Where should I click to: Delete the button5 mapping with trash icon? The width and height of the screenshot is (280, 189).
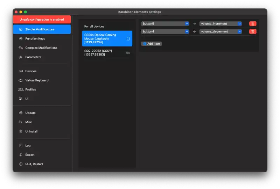click(253, 24)
